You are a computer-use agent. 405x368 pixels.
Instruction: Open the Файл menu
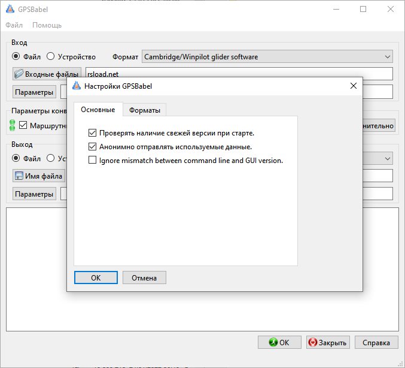(x=14, y=25)
